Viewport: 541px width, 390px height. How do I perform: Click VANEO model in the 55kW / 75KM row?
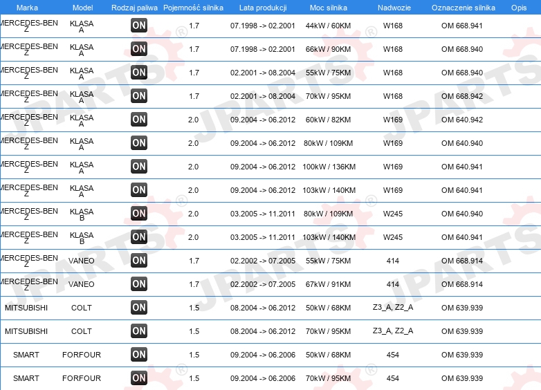(82, 261)
